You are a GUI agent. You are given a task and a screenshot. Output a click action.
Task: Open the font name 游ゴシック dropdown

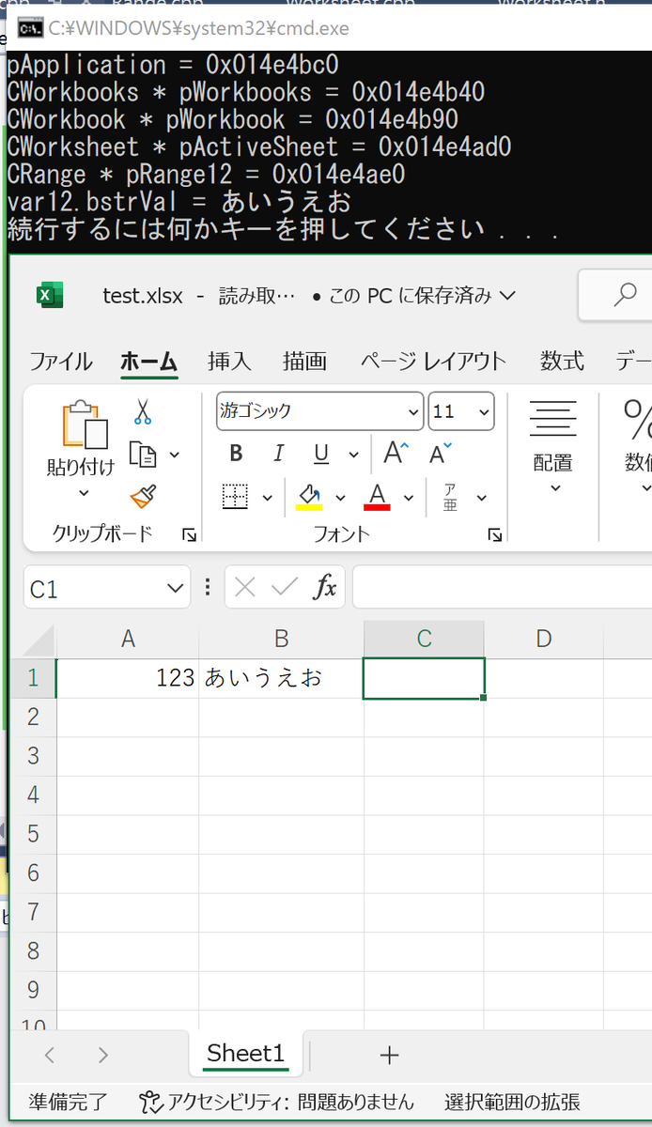pyautogui.click(x=414, y=411)
